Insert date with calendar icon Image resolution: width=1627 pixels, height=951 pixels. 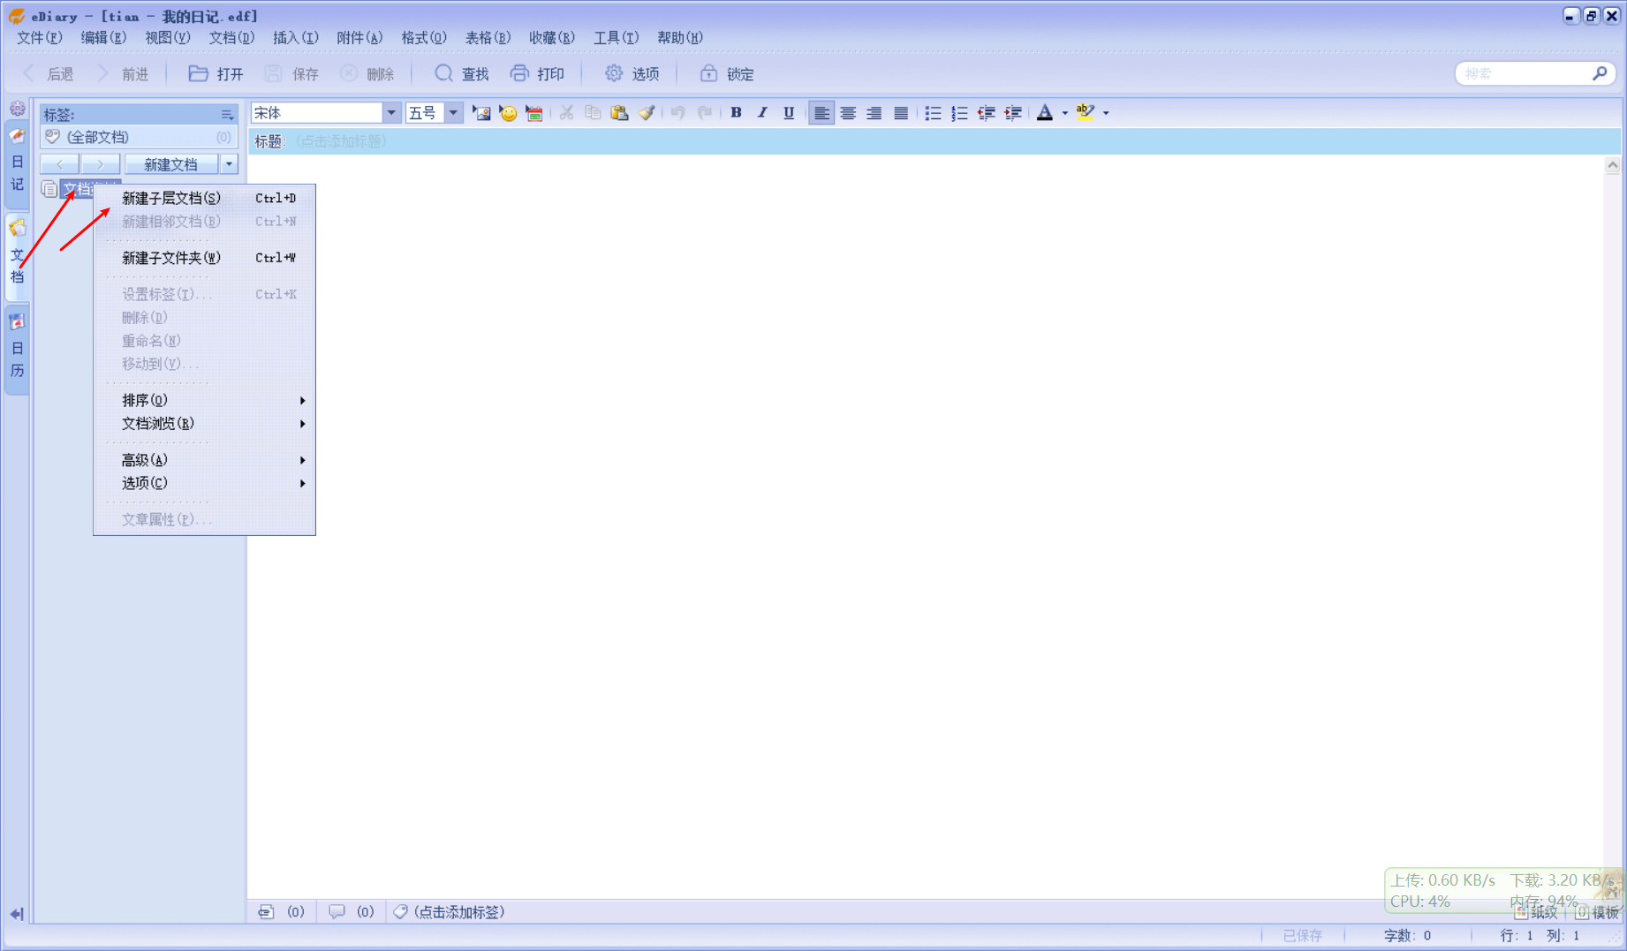tap(534, 113)
